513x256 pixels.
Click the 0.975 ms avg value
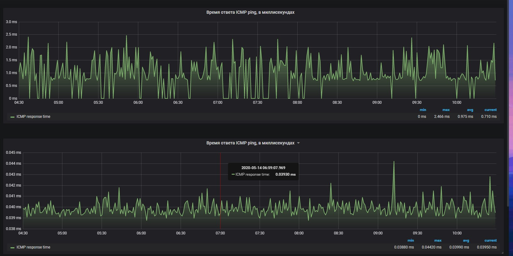[x=465, y=117]
